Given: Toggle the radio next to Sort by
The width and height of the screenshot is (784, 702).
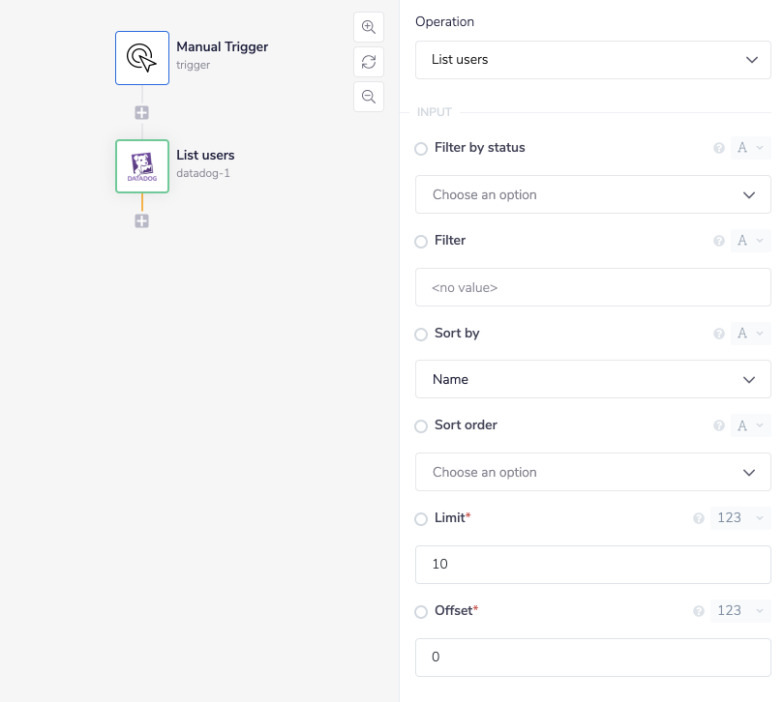Looking at the screenshot, I should tap(421, 334).
